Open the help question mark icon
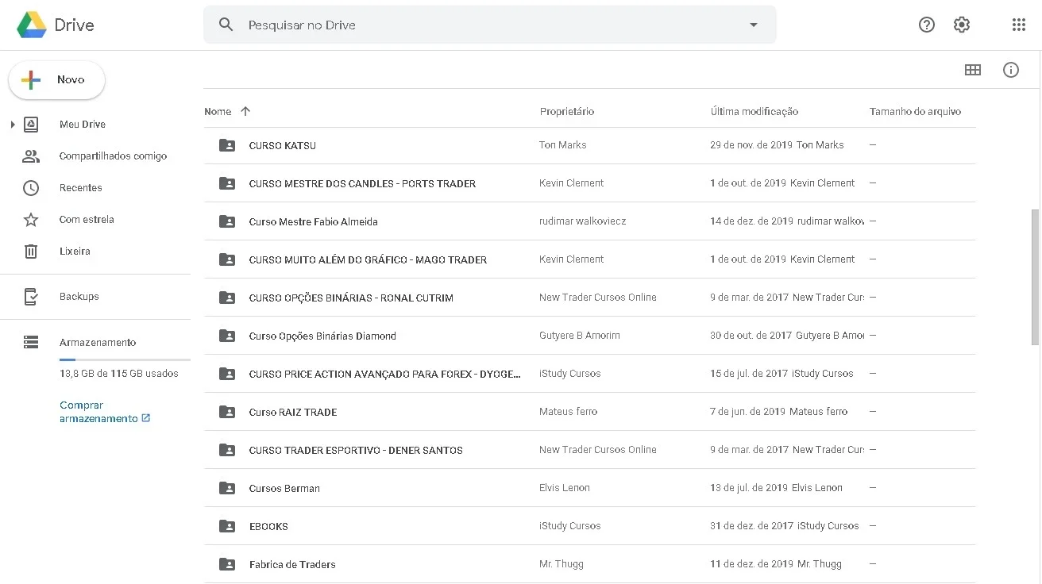The width and height of the screenshot is (1042, 584). (x=927, y=25)
